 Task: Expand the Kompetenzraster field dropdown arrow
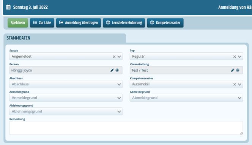pyautogui.click(x=239, y=84)
